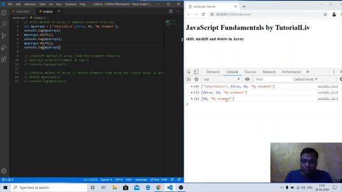This screenshot has width=342, height=192.
Task: Open the Default levels dropdown
Action: pos(306,79)
